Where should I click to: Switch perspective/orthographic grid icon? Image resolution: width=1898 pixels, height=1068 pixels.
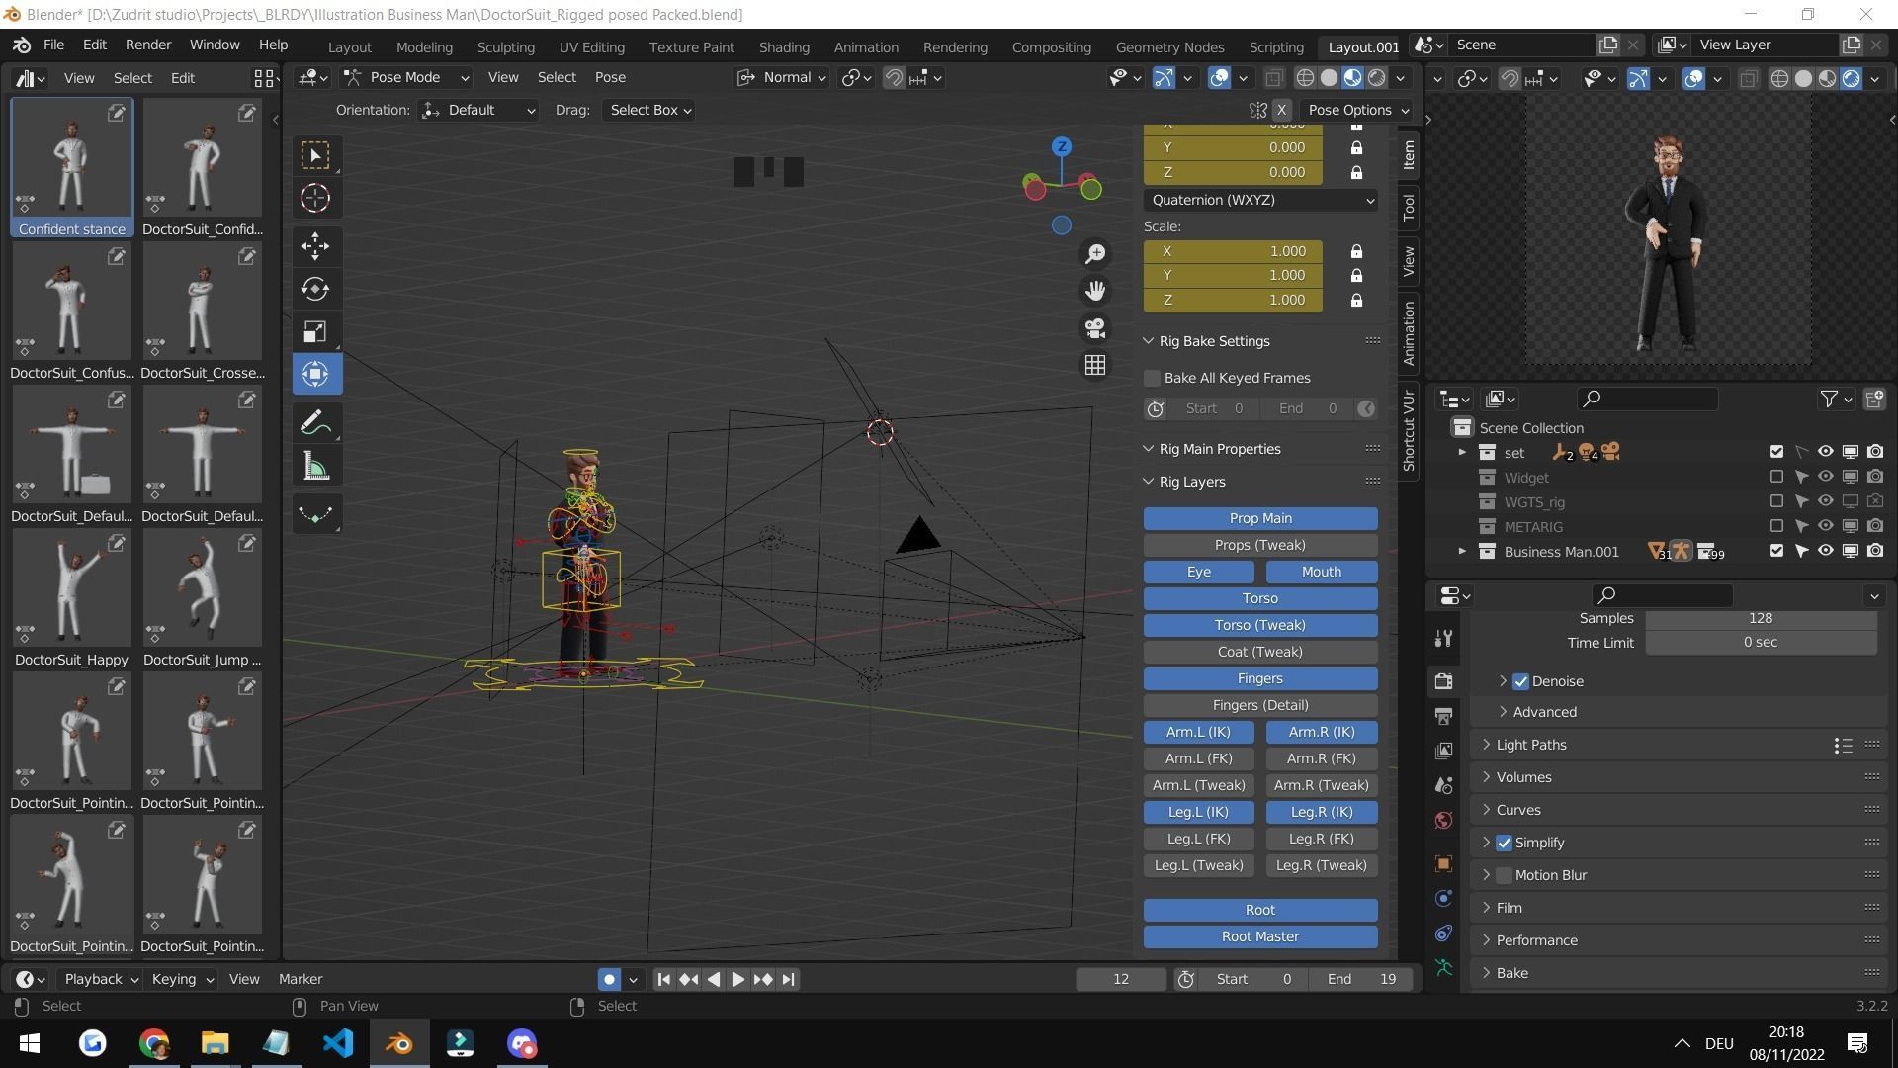(1095, 365)
